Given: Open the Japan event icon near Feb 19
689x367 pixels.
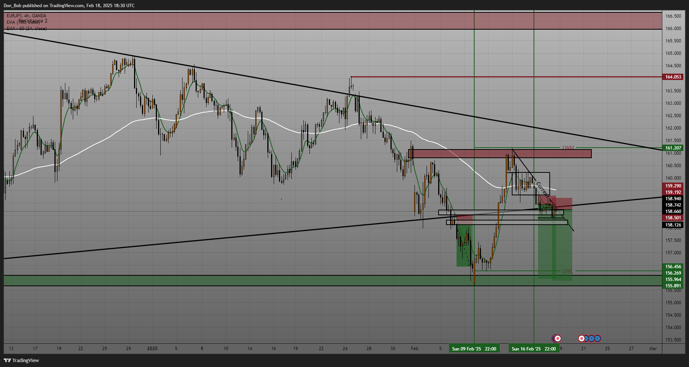Looking at the screenshot, I should tap(558, 338).
